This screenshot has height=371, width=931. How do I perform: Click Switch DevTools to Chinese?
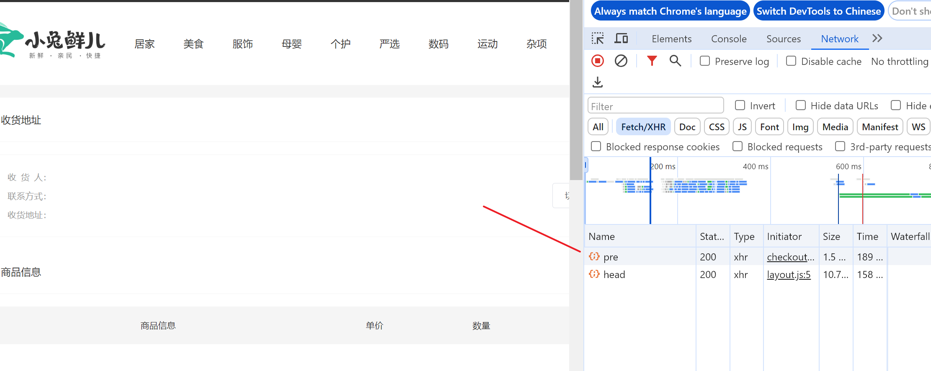coord(818,11)
